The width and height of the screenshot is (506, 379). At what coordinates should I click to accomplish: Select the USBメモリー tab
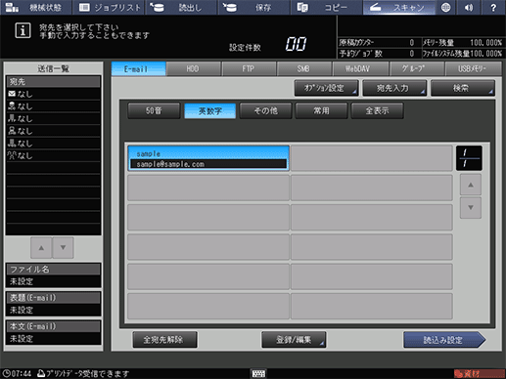[473, 68]
